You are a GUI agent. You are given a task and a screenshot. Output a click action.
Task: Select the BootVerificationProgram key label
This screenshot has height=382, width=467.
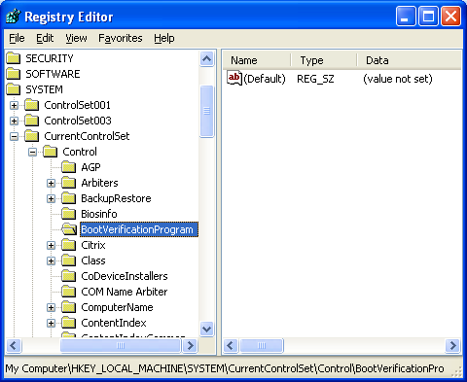139,229
